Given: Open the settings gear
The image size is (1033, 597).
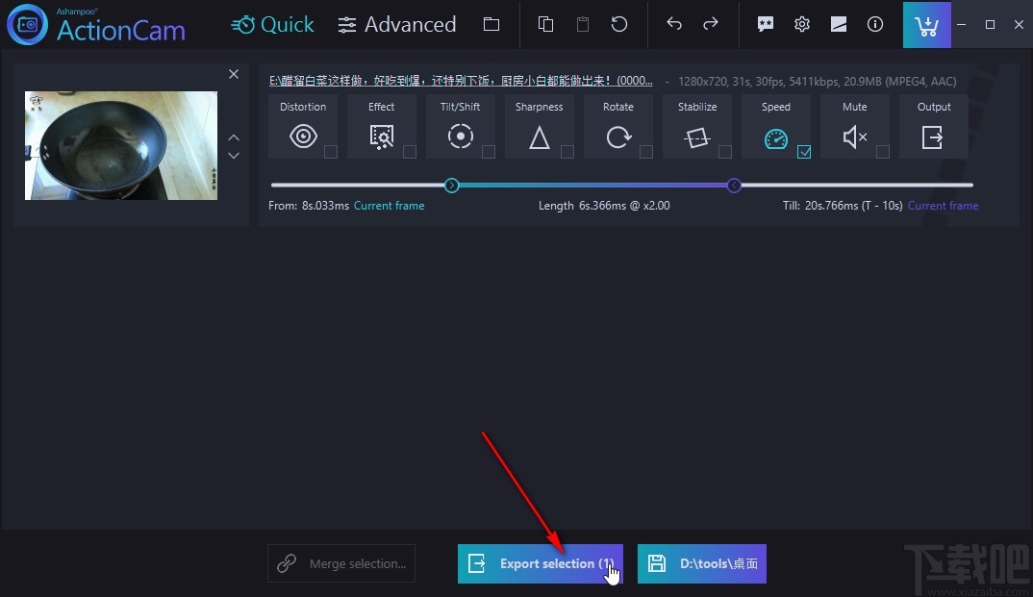Looking at the screenshot, I should pyautogui.click(x=802, y=24).
